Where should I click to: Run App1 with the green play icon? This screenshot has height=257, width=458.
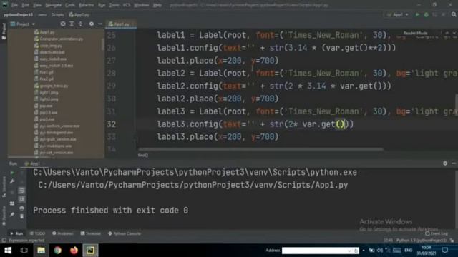point(417,14)
